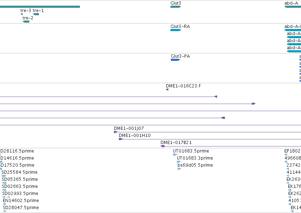Click the UT01683.3prime label
This screenshot has height=213, width=301.
tap(195, 158)
